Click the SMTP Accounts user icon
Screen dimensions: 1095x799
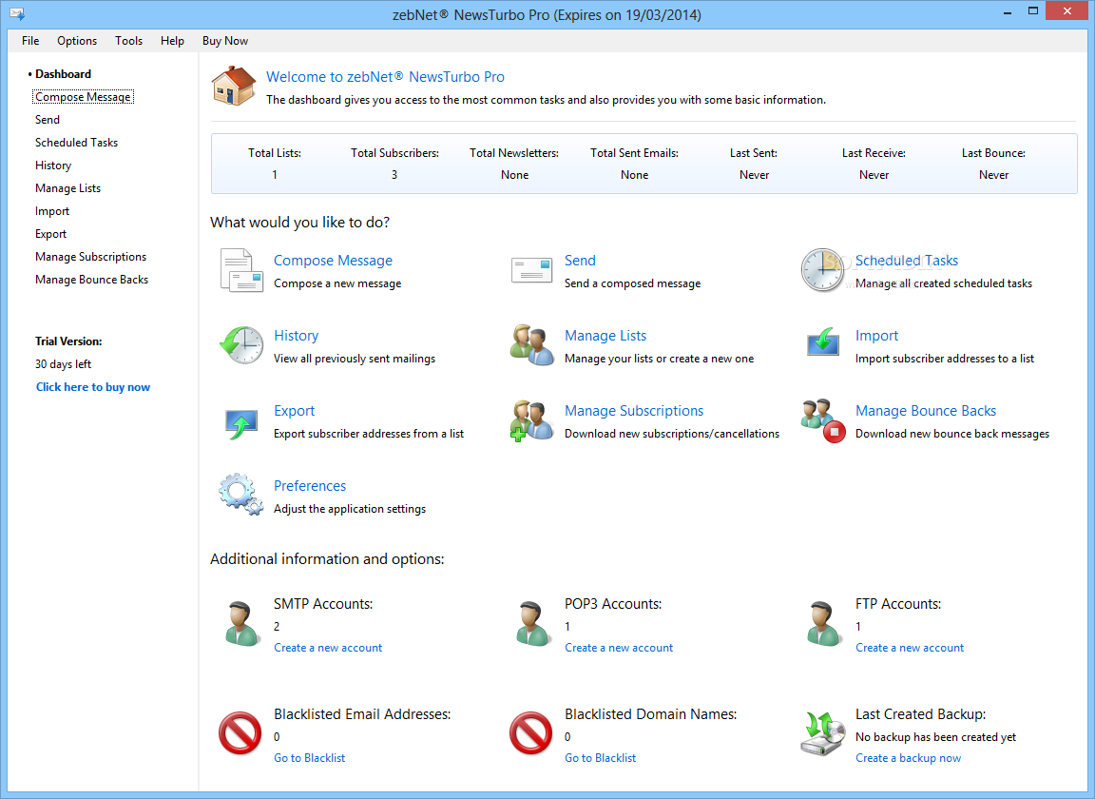pyautogui.click(x=242, y=624)
